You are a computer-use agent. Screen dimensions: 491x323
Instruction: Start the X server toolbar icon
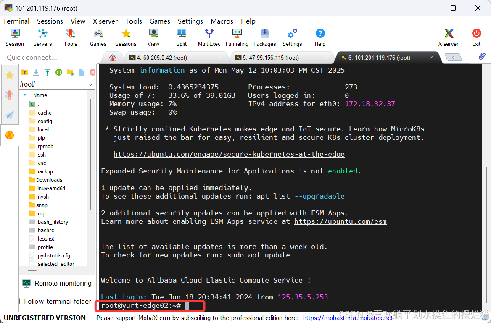(x=449, y=37)
